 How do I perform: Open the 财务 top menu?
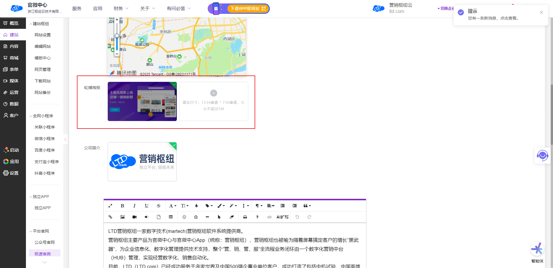(x=121, y=9)
